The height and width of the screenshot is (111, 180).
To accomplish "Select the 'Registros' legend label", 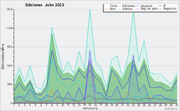I will click(170, 9).
